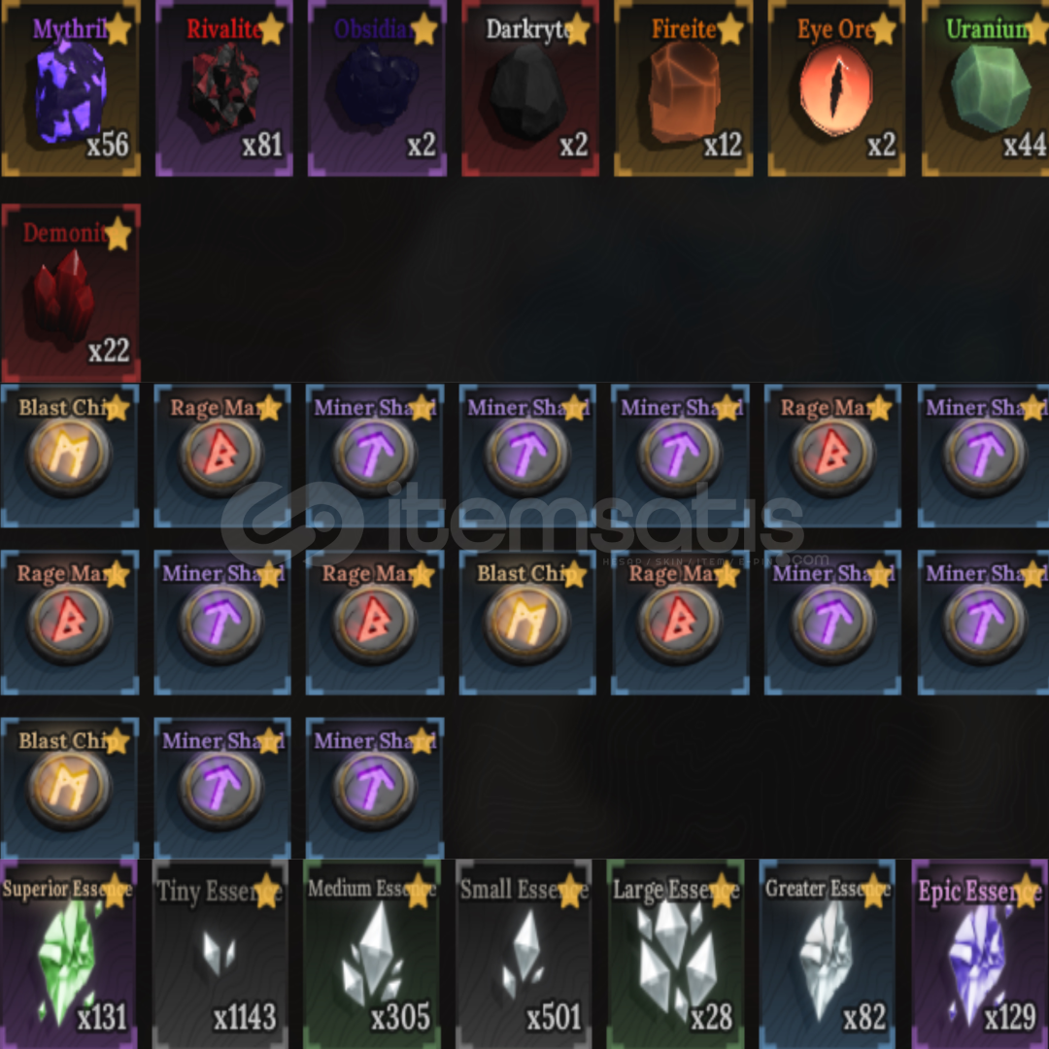This screenshot has height=1049, width=1049.
Task: Select the Medium Essence x305
Action: [x=373, y=954]
